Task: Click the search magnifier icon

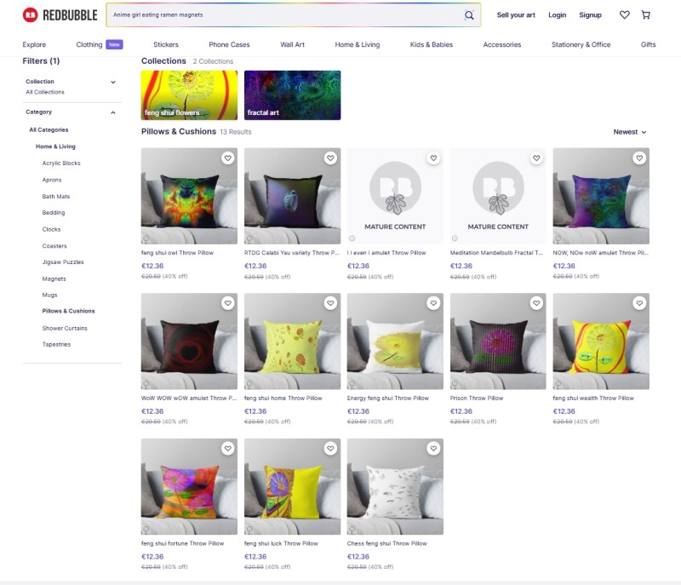Action: (x=469, y=15)
